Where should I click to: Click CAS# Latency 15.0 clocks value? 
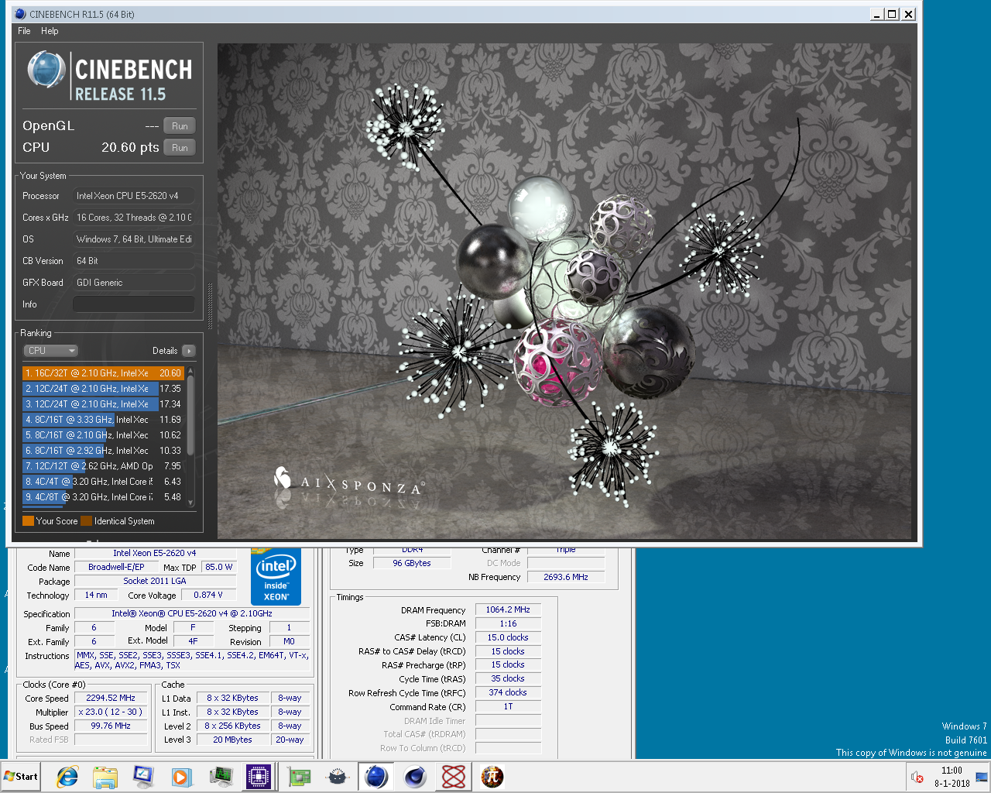[x=508, y=637]
